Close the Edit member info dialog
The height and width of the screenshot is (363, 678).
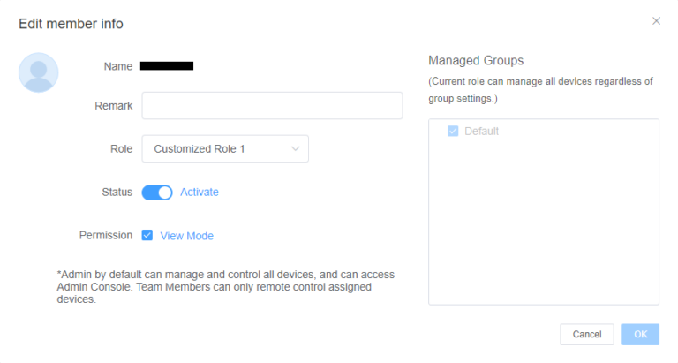pyautogui.click(x=656, y=21)
